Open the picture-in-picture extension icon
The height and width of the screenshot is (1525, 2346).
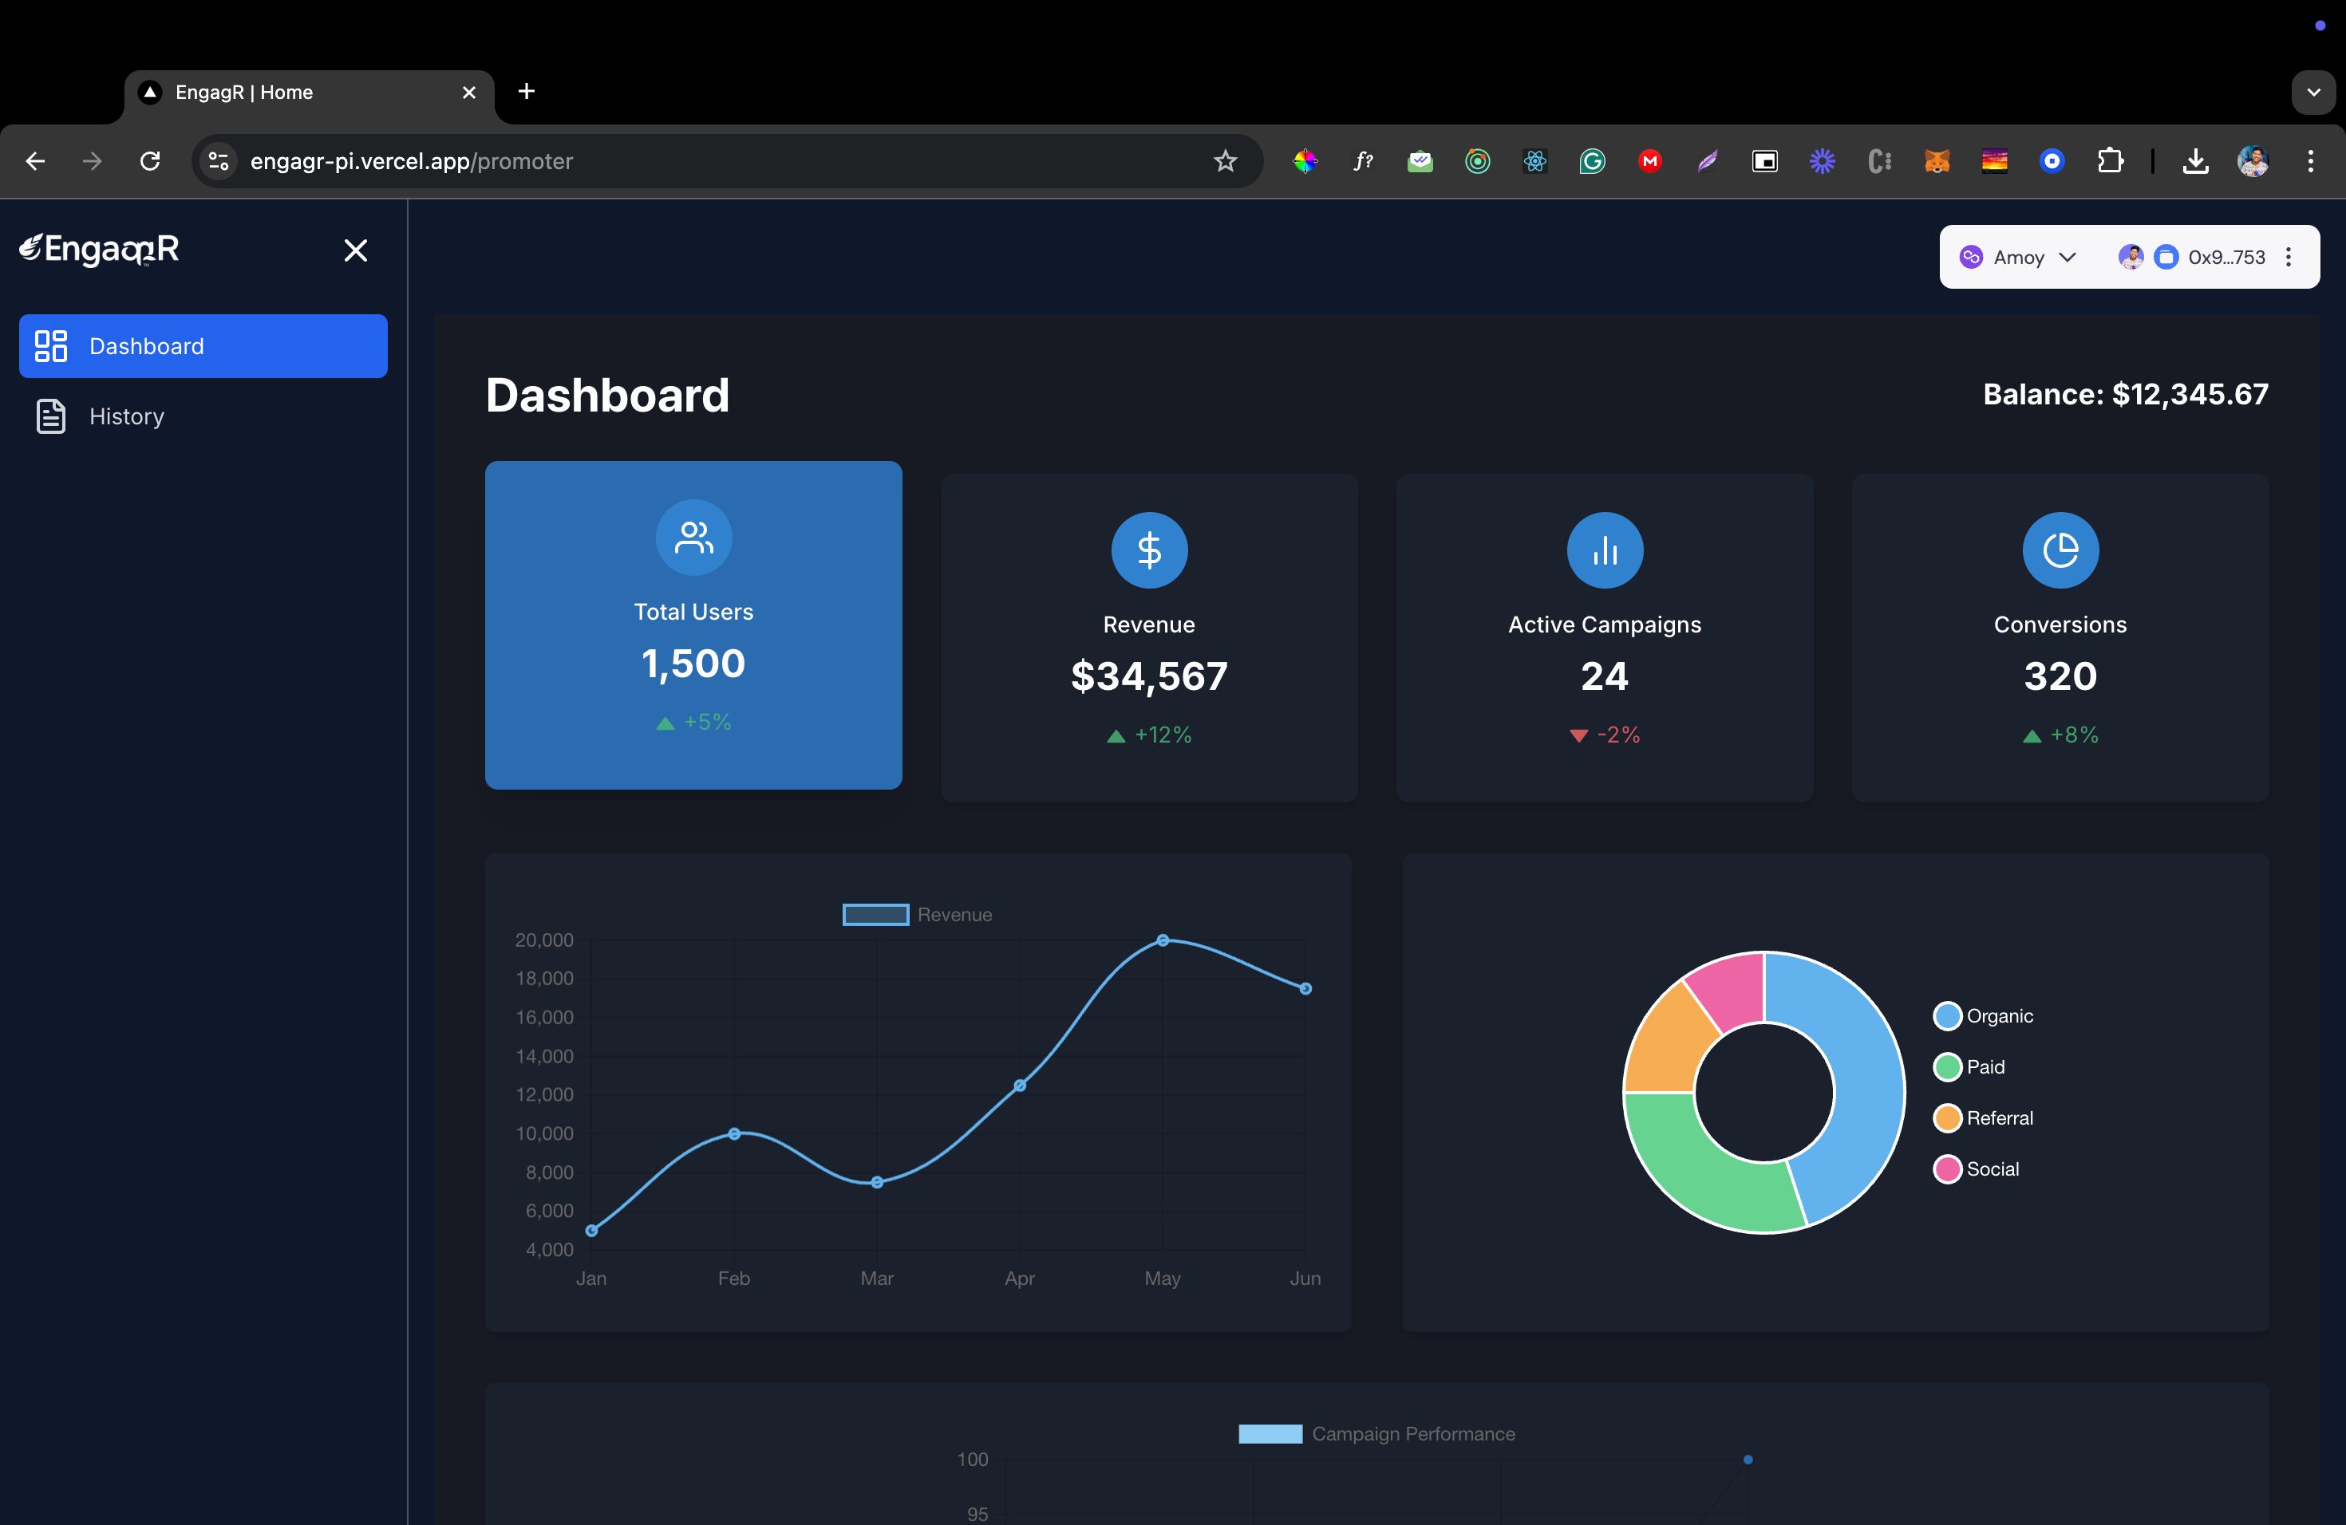pyautogui.click(x=1764, y=160)
